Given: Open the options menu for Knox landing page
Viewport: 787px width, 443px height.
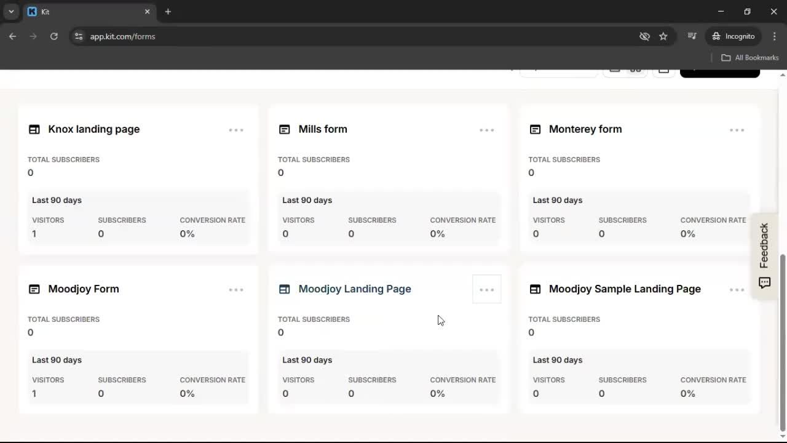Looking at the screenshot, I should click(x=236, y=130).
